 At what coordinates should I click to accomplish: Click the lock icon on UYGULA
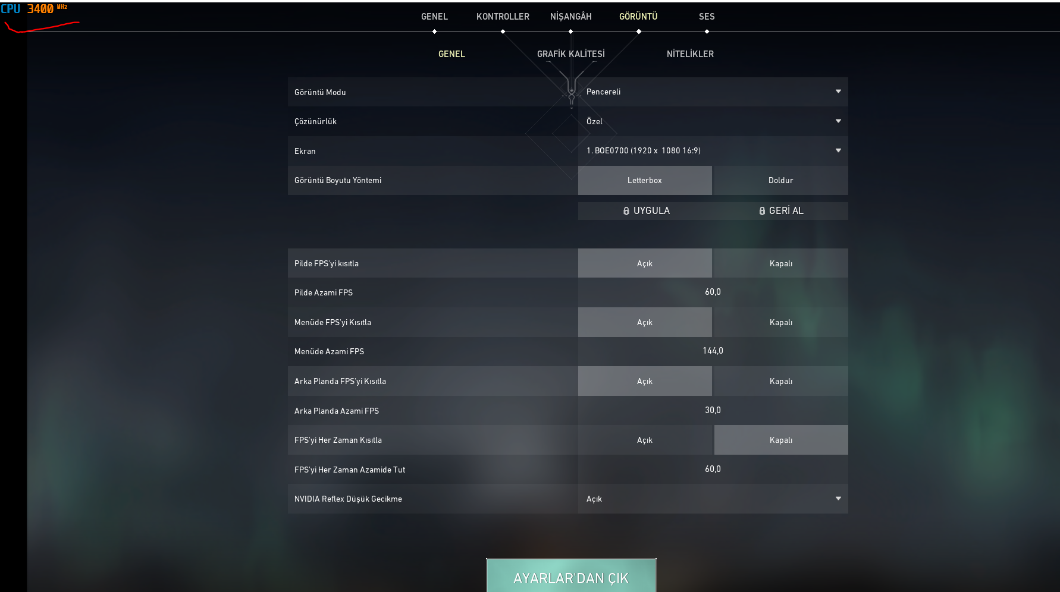tap(626, 211)
